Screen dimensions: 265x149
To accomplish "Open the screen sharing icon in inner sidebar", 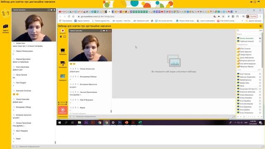I will click(x=63, y=77).
